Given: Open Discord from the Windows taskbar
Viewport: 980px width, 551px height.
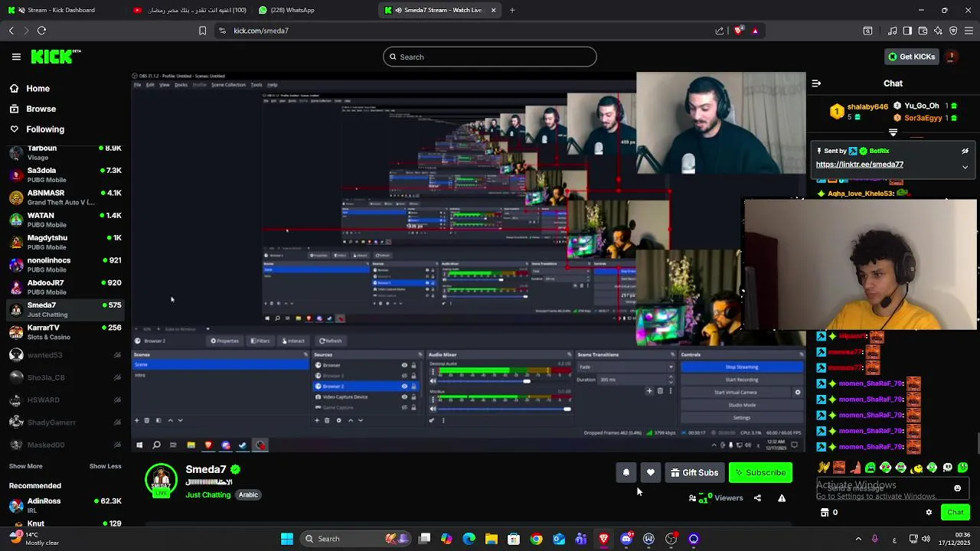Looking at the screenshot, I should click(x=626, y=539).
